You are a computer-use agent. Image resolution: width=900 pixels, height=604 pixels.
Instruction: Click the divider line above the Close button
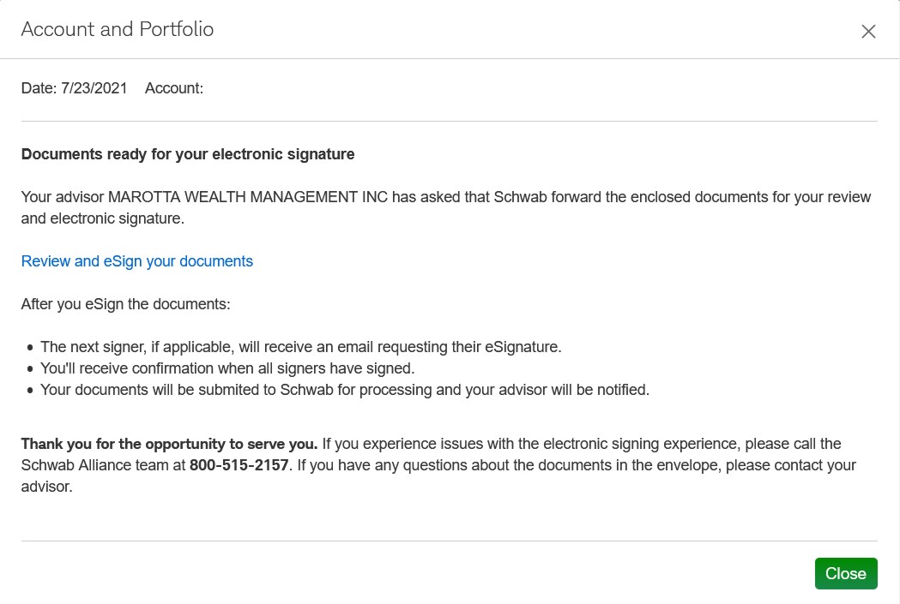(450, 541)
